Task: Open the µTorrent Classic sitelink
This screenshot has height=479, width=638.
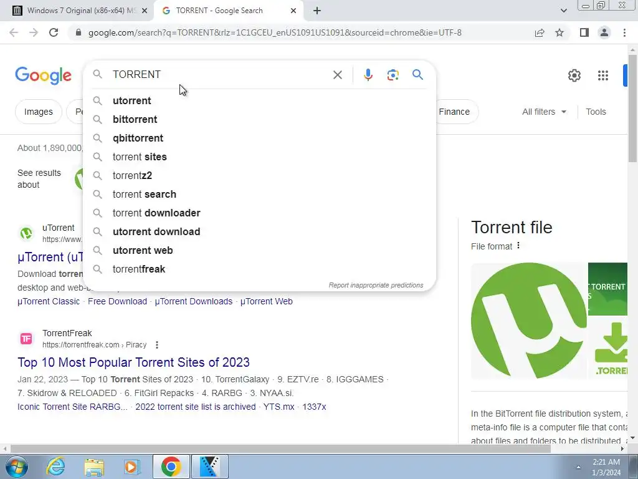Action: [x=49, y=301]
